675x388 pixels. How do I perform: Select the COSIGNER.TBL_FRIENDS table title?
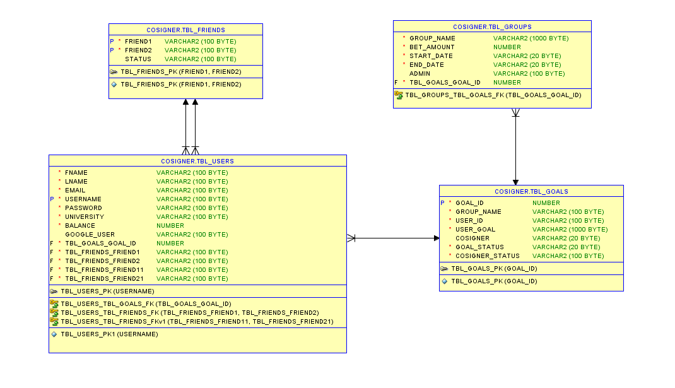coord(185,30)
